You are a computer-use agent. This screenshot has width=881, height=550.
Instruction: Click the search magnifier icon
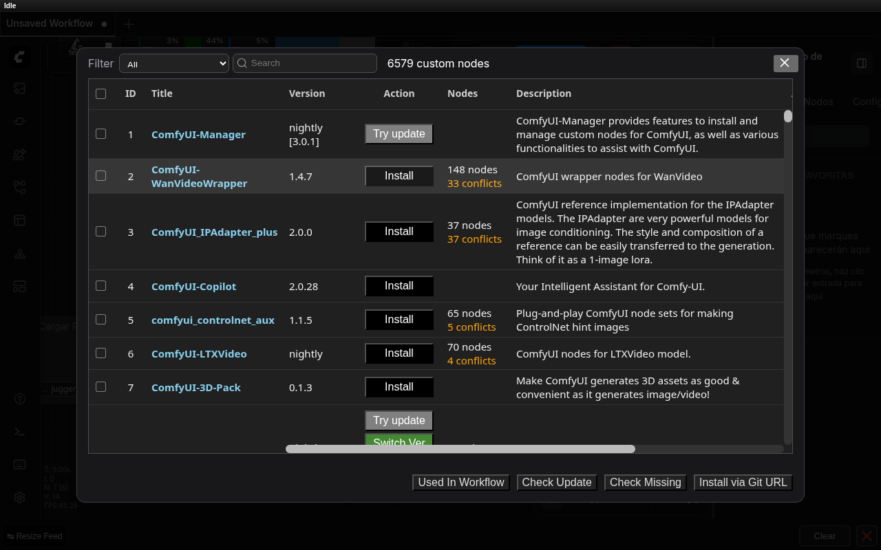tap(242, 63)
